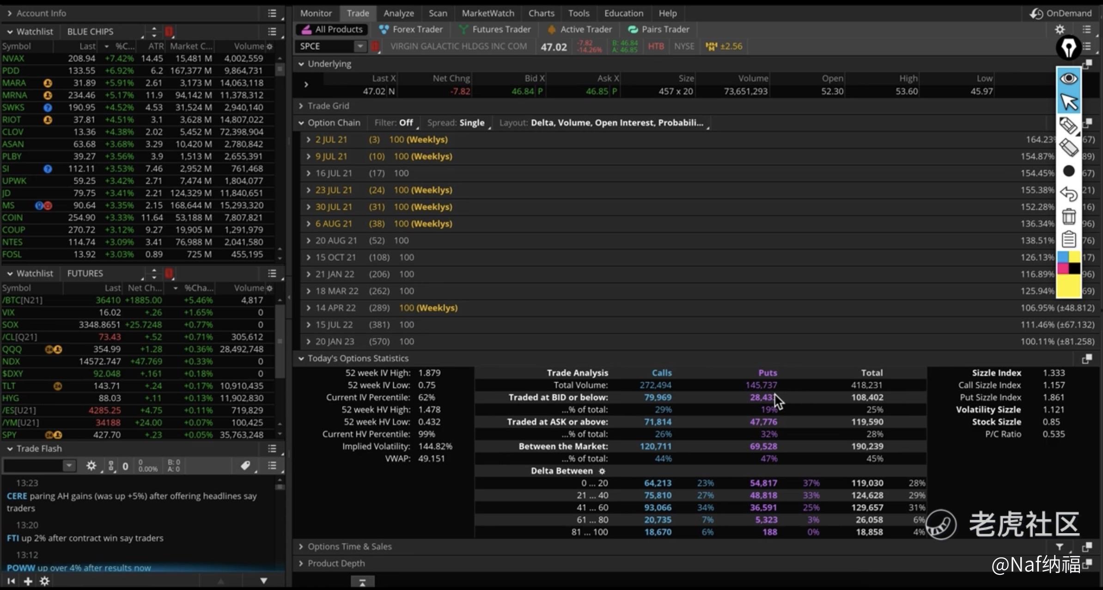
Task: Open the clipboard icon in annotation toolbar
Action: [1068, 239]
